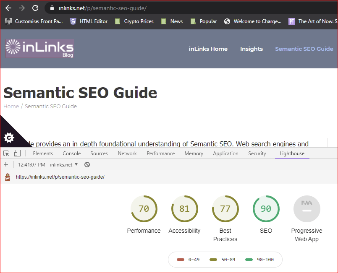This screenshot has width=338, height=273.
Task: Switch to the Console tab
Action: tap(71, 153)
